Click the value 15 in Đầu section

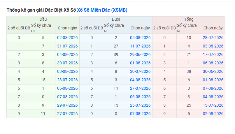coord(43,80)
